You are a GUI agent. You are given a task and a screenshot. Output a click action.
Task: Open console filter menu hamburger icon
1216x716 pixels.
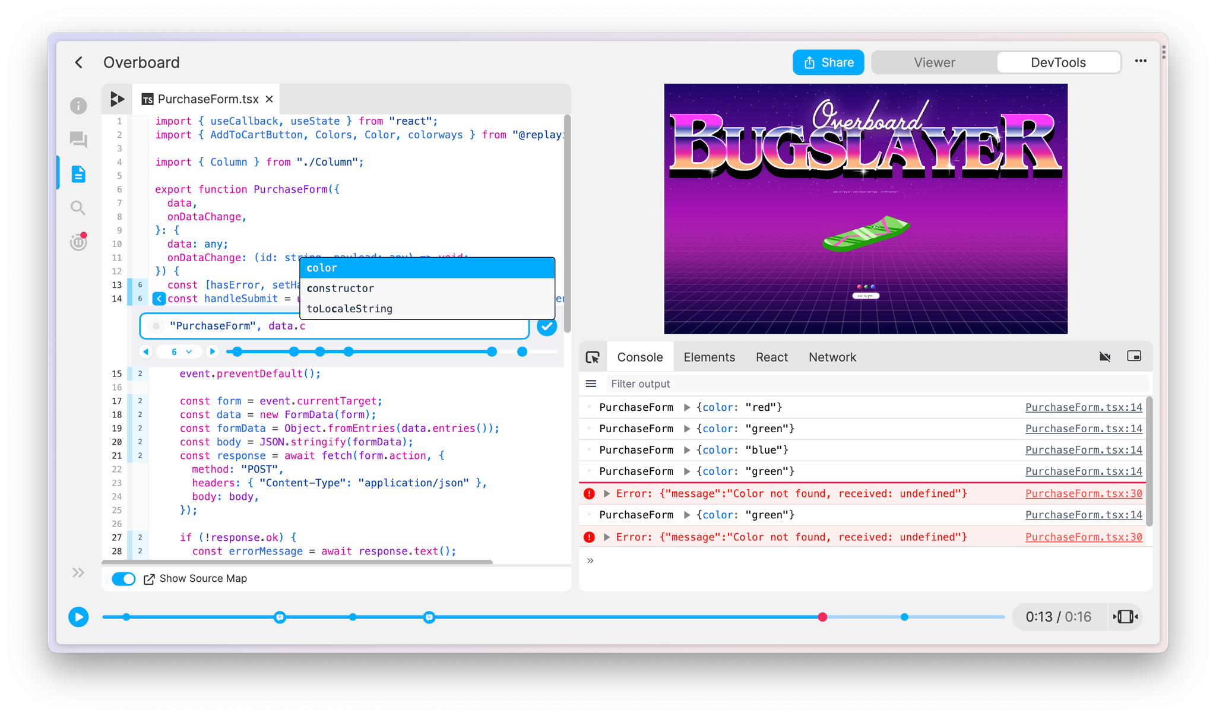tap(591, 384)
